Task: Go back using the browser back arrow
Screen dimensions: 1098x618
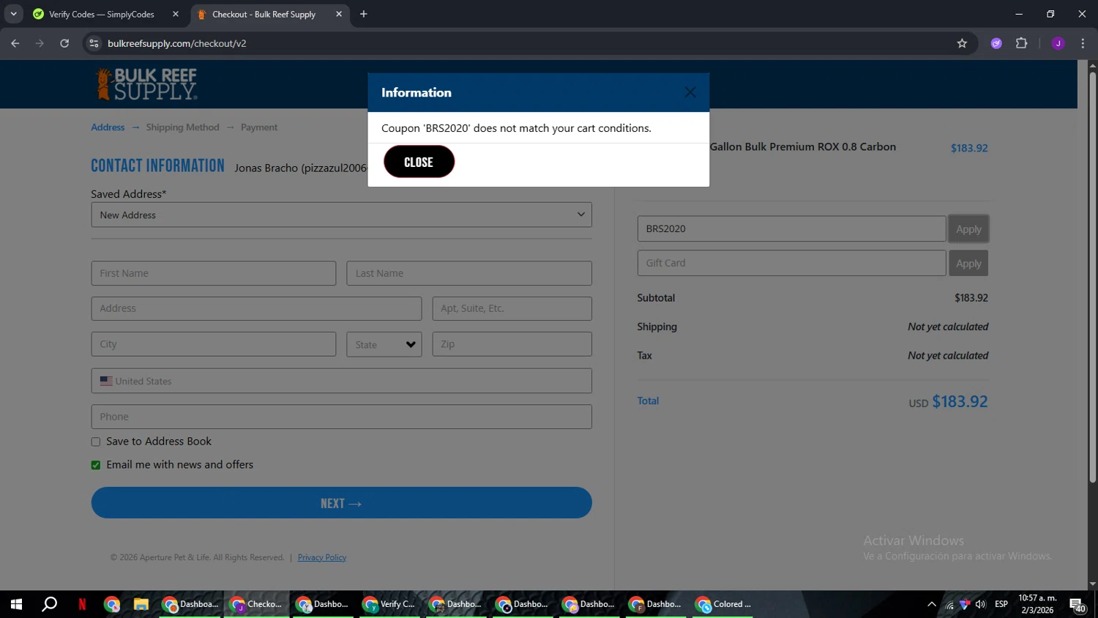Action: pos(15,43)
